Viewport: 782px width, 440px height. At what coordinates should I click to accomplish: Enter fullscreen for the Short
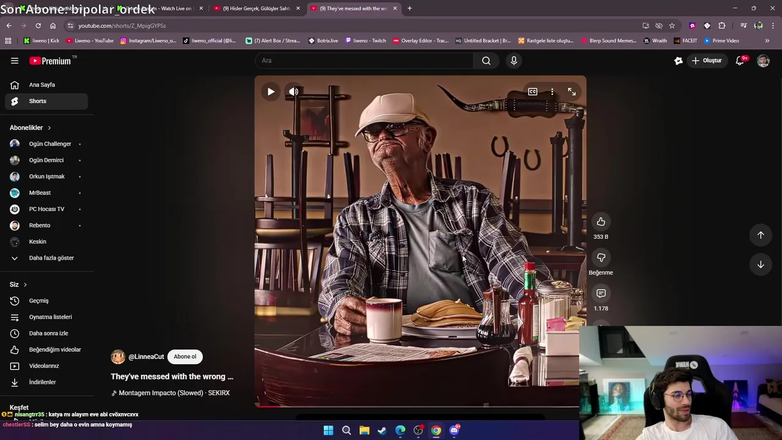pyautogui.click(x=572, y=92)
